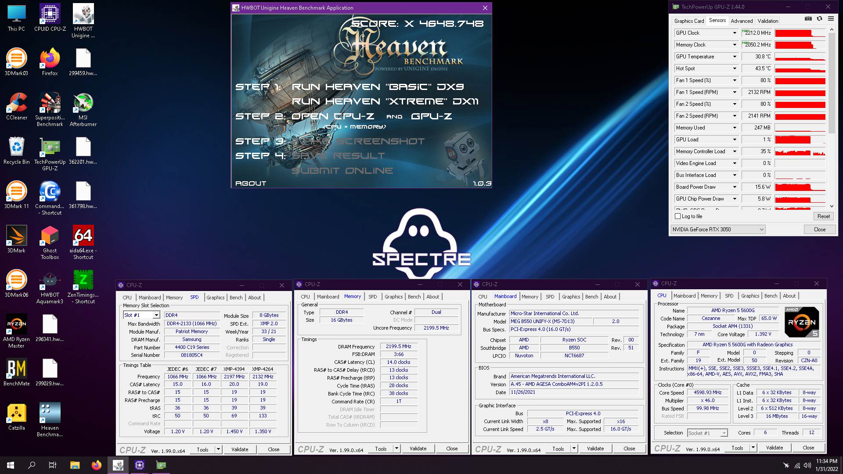Open File Explorer from the taskbar
The height and width of the screenshot is (474, 843).
tap(75, 465)
